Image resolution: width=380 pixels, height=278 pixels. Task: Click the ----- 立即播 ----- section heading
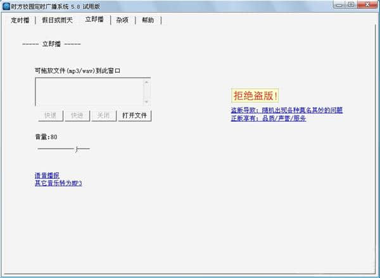point(51,44)
